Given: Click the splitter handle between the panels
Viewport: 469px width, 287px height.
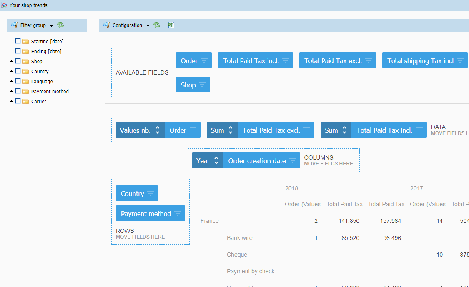Looking at the screenshot, I should click(93, 175).
